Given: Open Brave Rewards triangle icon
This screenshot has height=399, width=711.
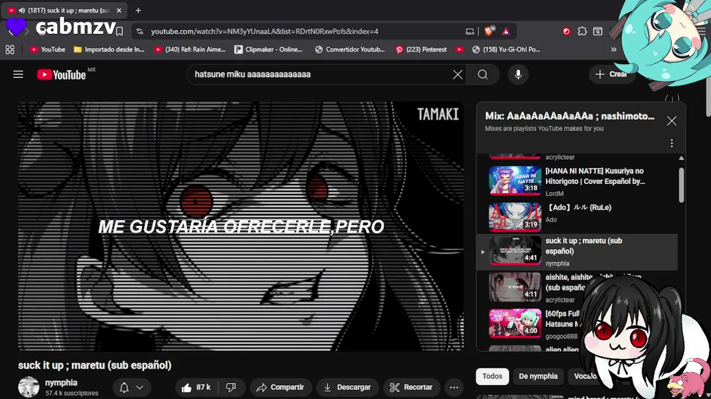Looking at the screenshot, I should point(506,32).
